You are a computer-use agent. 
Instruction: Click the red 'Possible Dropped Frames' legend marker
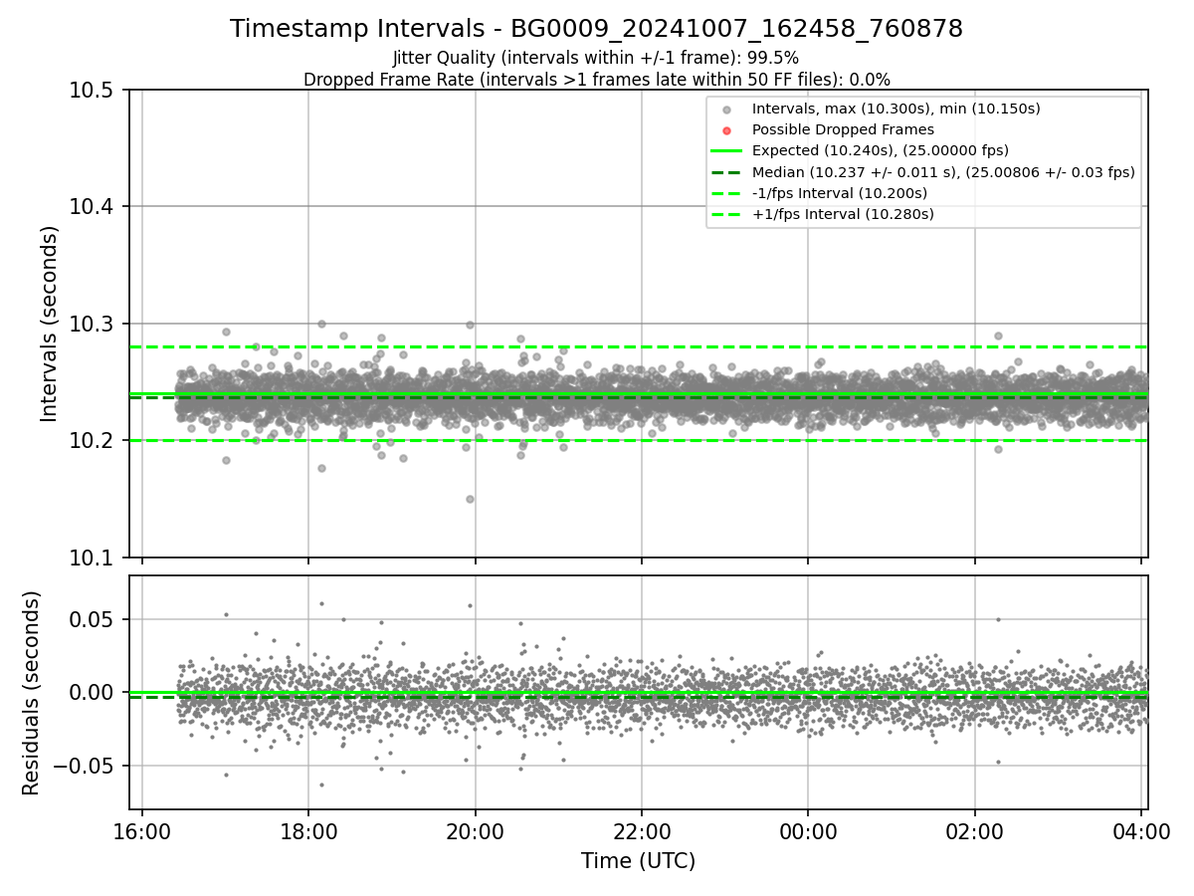click(726, 130)
